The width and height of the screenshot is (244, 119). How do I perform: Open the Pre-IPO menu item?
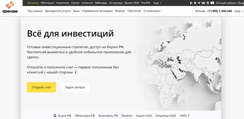[146, 3]
